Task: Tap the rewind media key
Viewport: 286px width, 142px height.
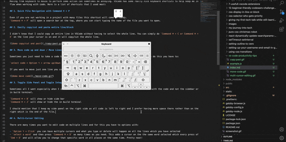Action: coord(110,56)
